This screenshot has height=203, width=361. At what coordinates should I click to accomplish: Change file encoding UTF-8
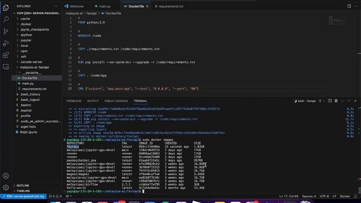324,196
